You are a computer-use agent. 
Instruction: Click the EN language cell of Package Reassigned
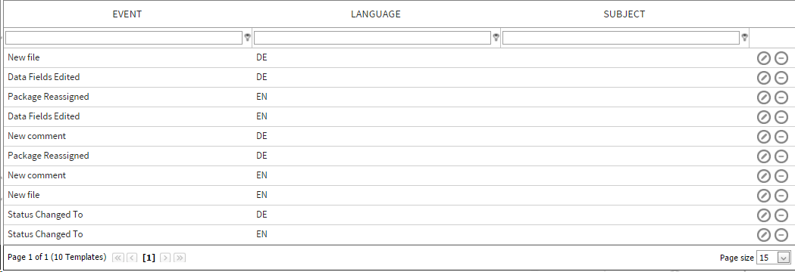click(x=261, y=97)
